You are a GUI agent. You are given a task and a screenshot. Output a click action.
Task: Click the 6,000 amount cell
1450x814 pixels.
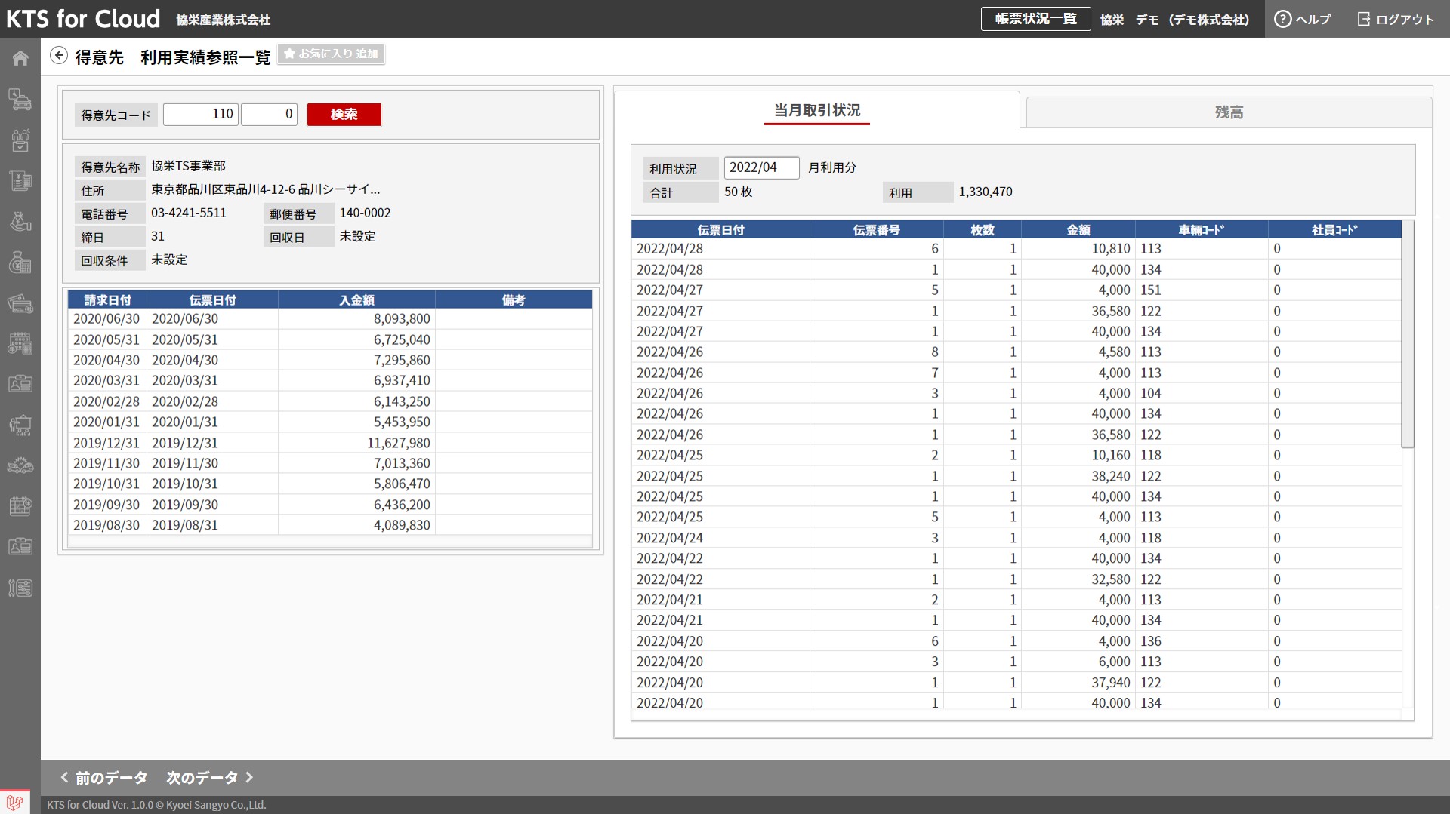pyautogui.click(x=1114, y=662)
